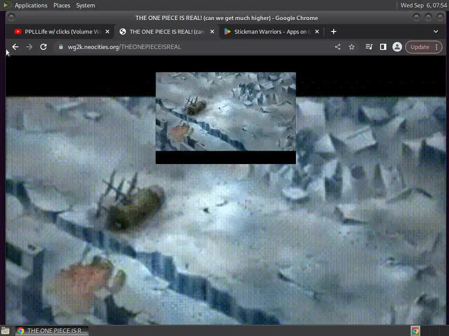Open the Places menu
Screen dimensions: 449x336
pyautogui.click(x=62, y=5)
